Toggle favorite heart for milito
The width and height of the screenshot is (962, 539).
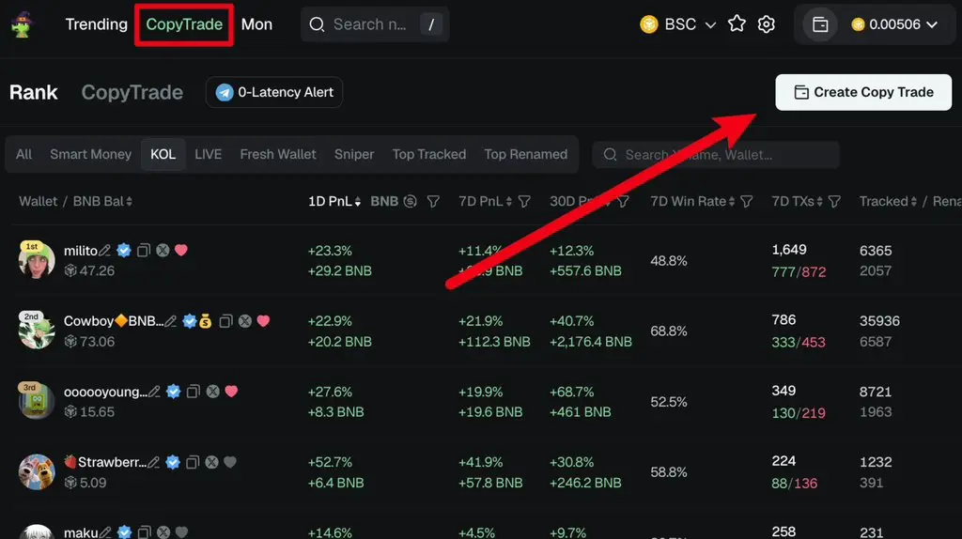(181, 250)
